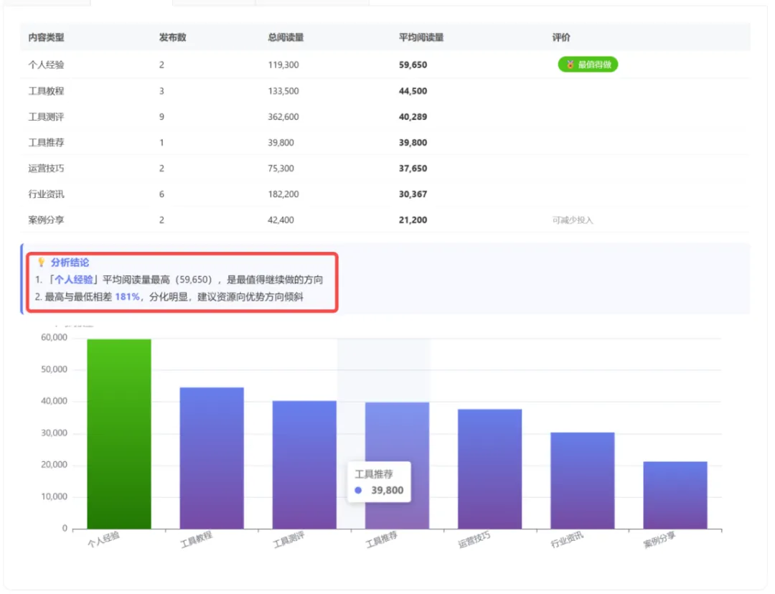Select the 案例分享 table row label
The height and width of the screenshot is (594, 775).
click(46, 220)
